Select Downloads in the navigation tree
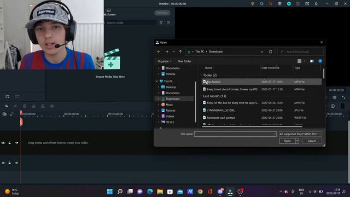 tap(172, 99)
